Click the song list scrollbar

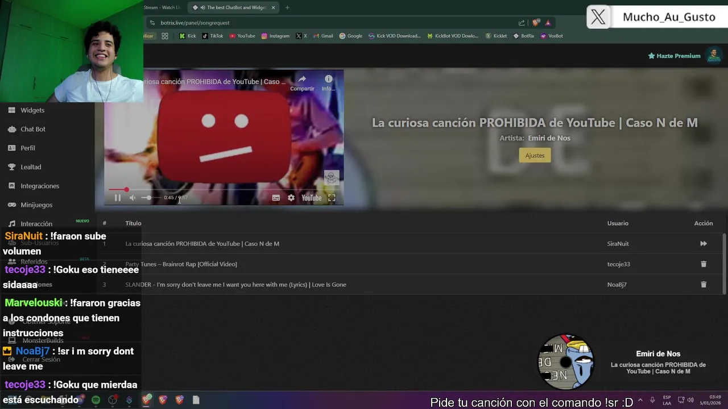(724, 264)
